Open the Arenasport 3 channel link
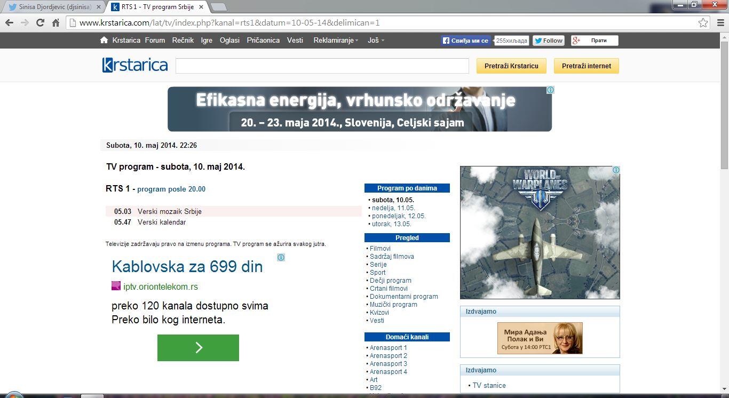 point(389,364)
